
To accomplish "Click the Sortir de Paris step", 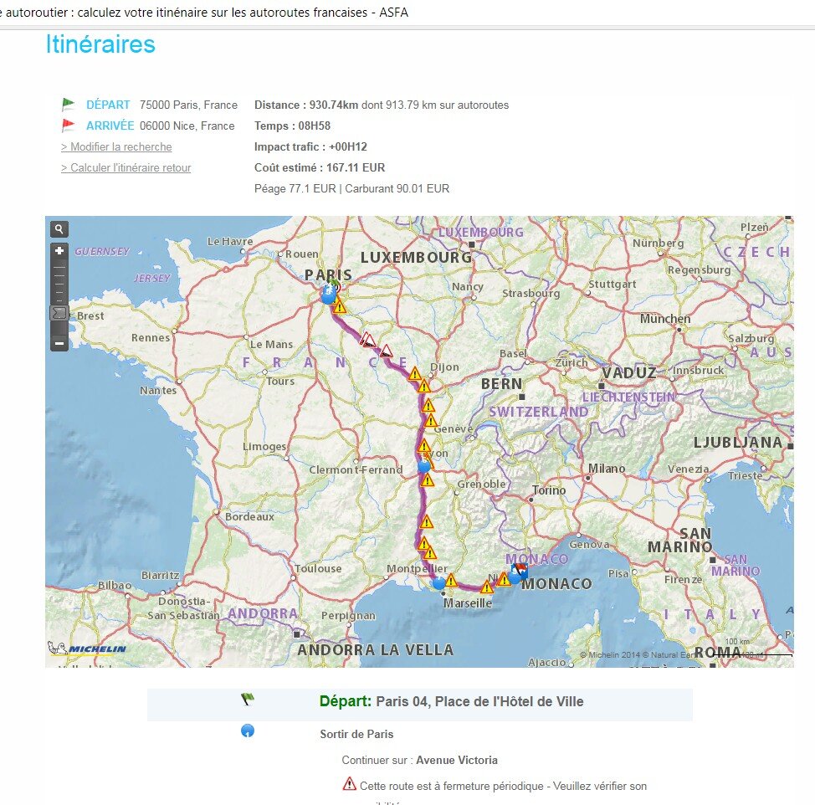I will coord(356,735).
